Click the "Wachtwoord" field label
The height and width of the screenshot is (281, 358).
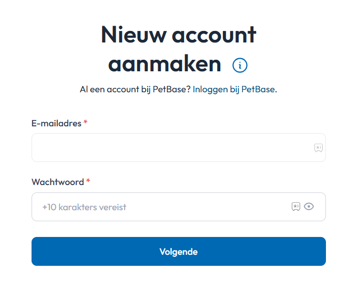click(x=58, y=182)
